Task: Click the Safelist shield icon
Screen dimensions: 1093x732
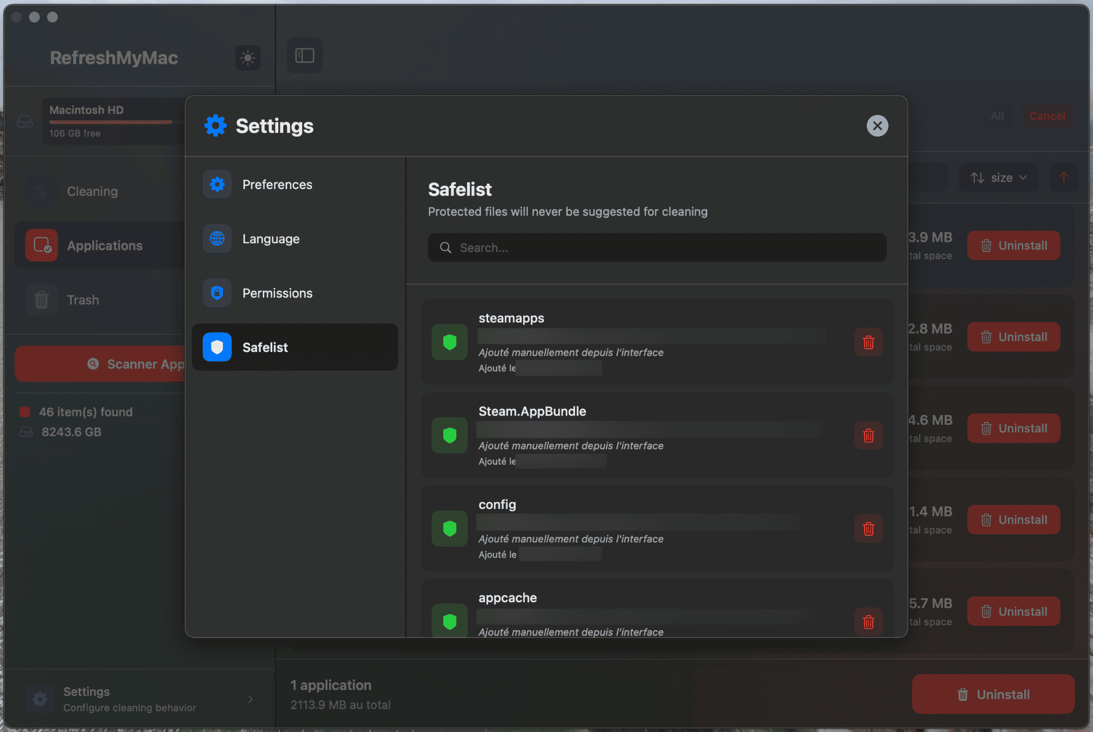Action: (x=216, y=347)
